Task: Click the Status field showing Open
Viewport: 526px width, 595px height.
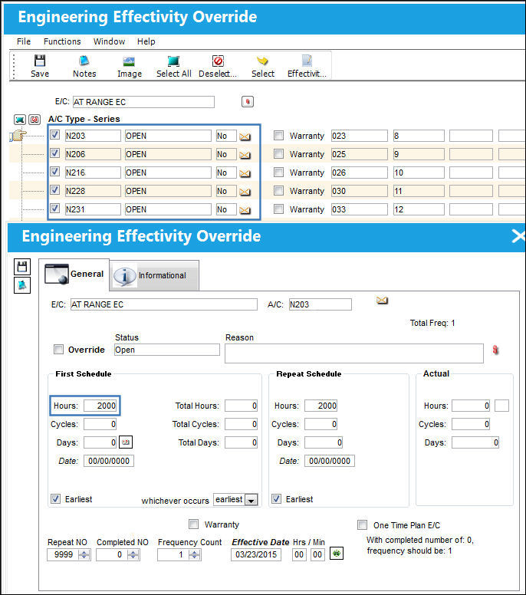Action: (167, 350)
